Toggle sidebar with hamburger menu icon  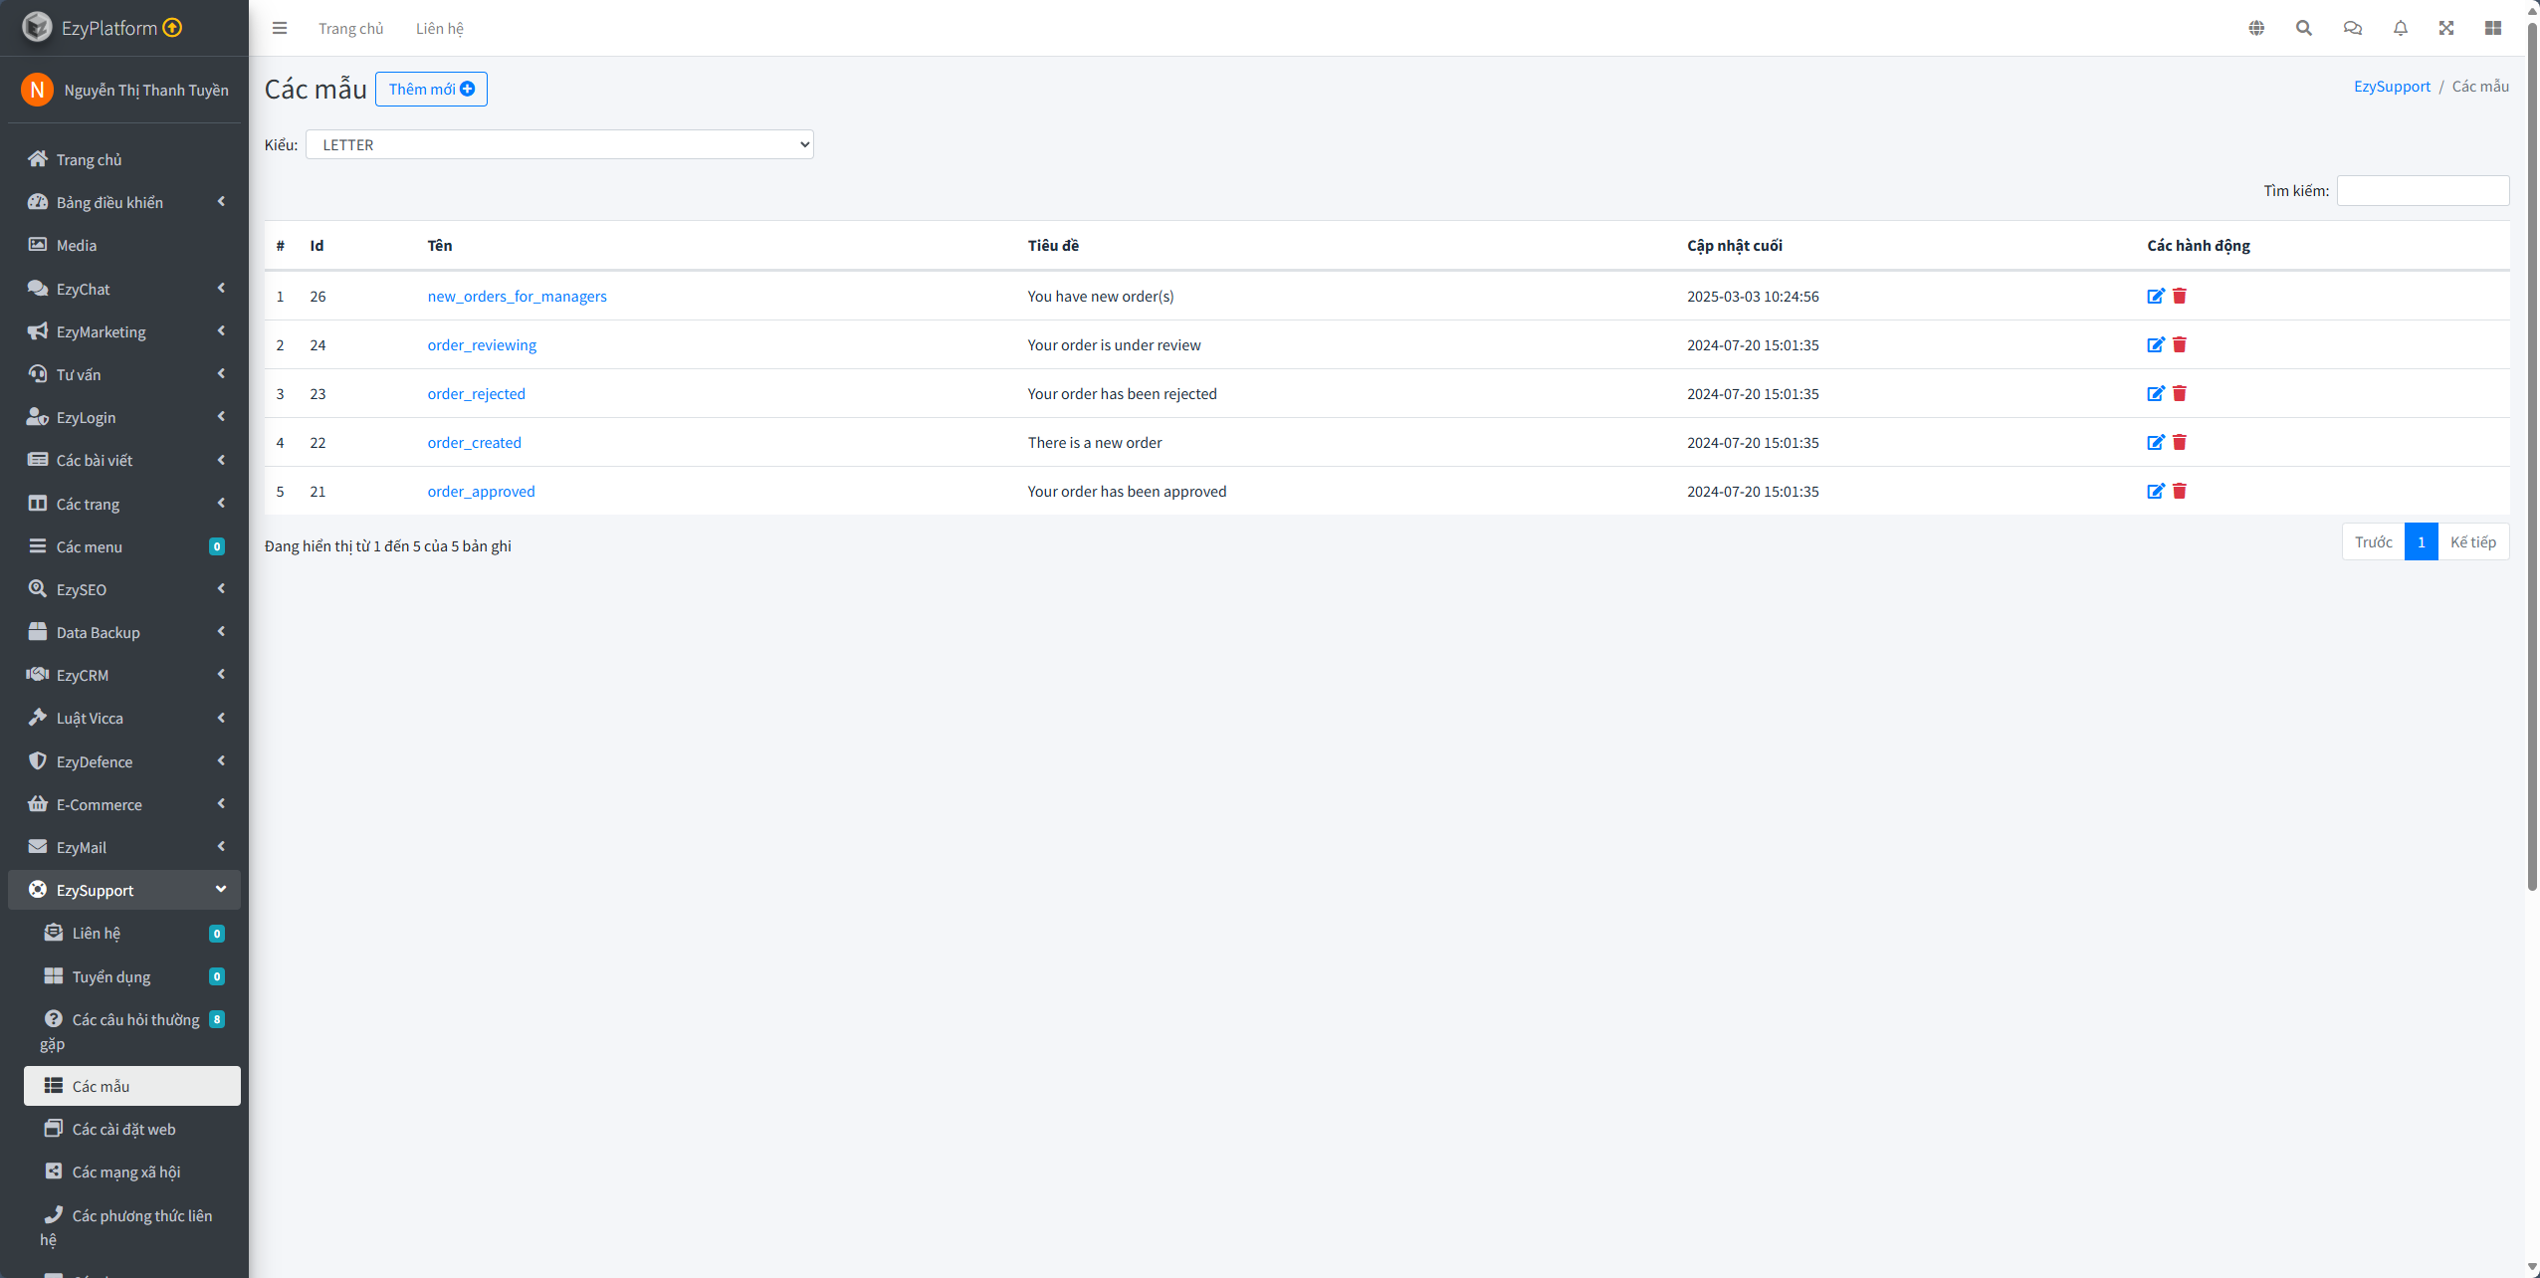point(280,28)
